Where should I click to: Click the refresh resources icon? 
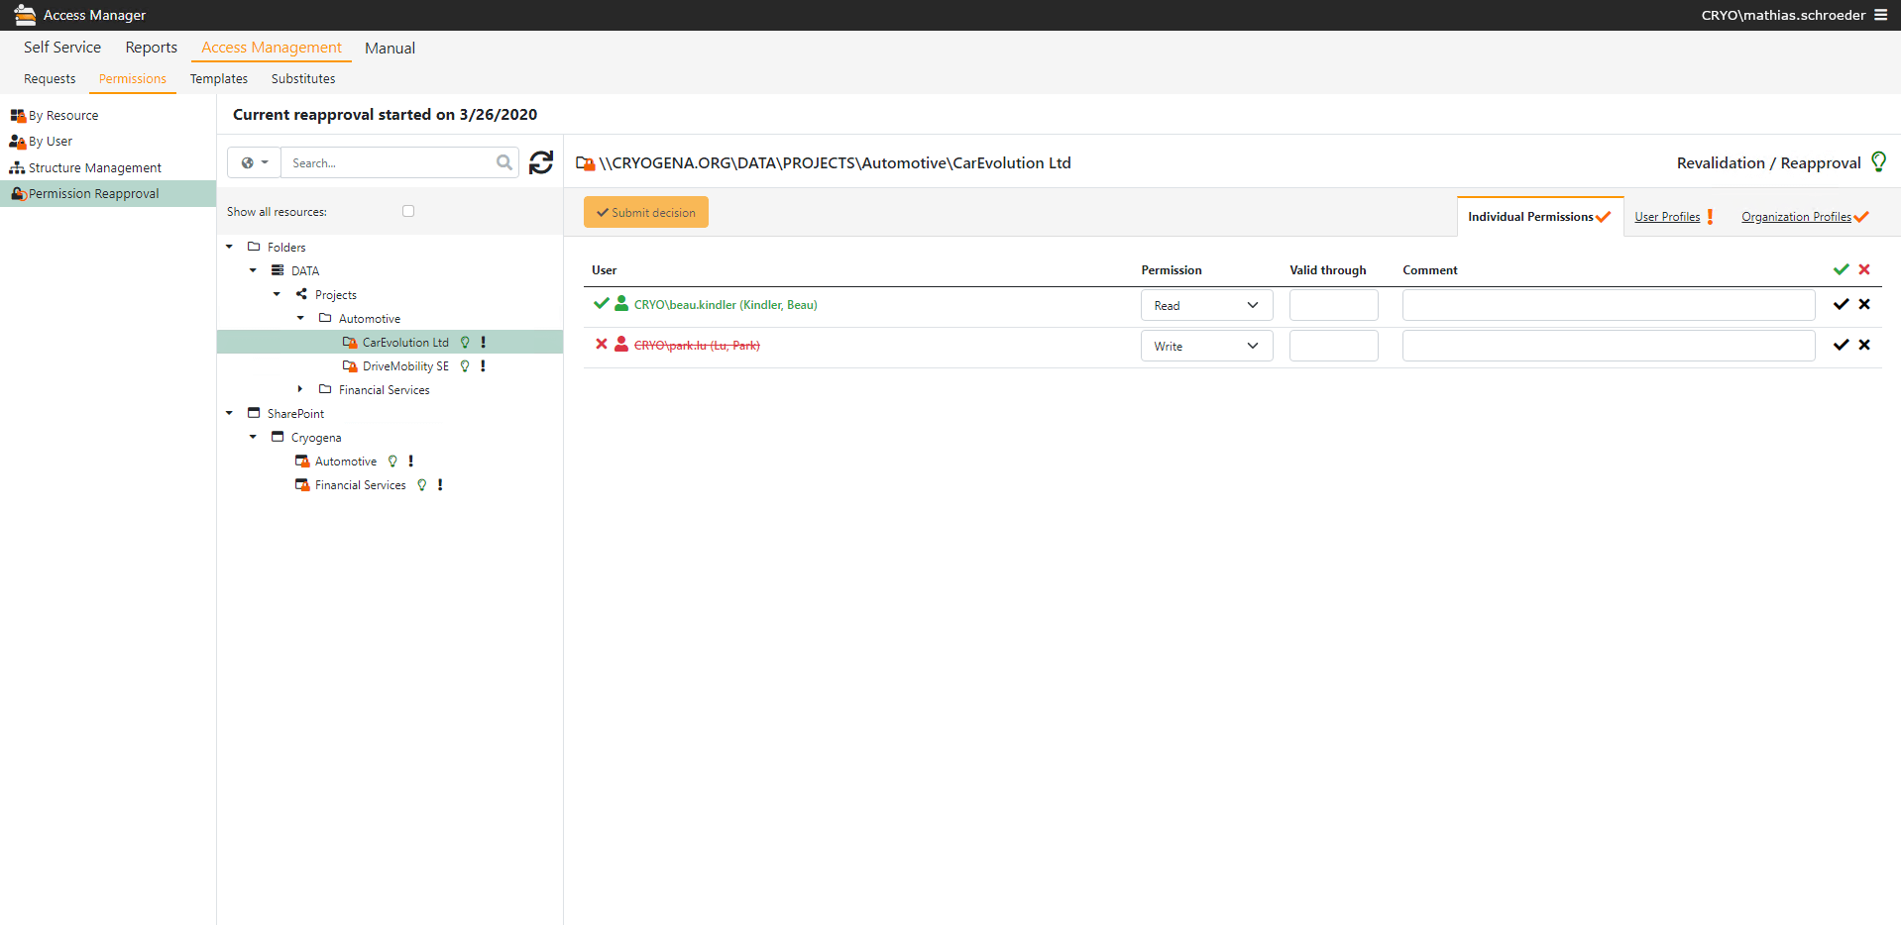(541, 162)
